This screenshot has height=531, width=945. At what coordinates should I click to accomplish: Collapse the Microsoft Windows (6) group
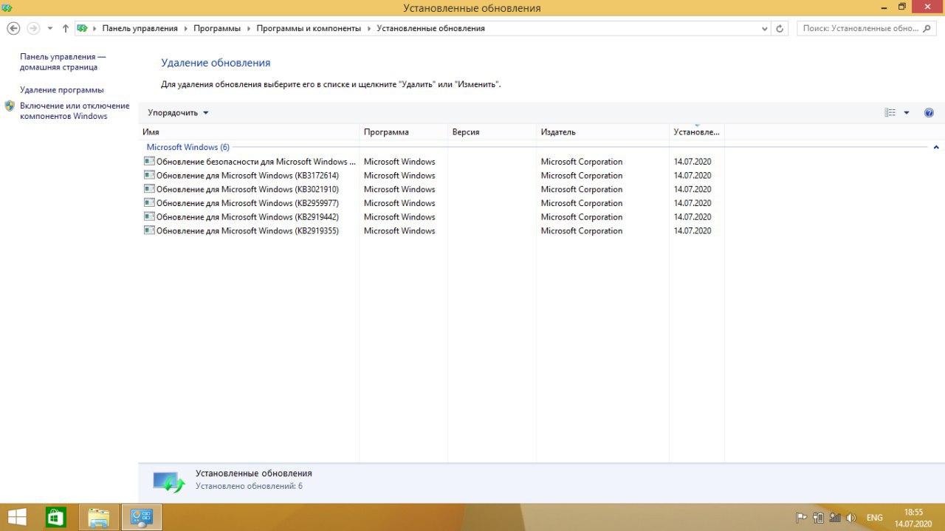click(x=936, y=147)
